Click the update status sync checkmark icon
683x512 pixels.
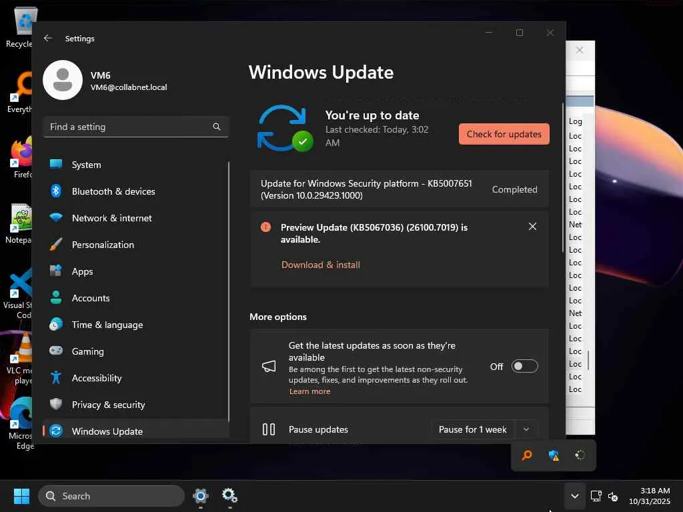click(285, 129)
